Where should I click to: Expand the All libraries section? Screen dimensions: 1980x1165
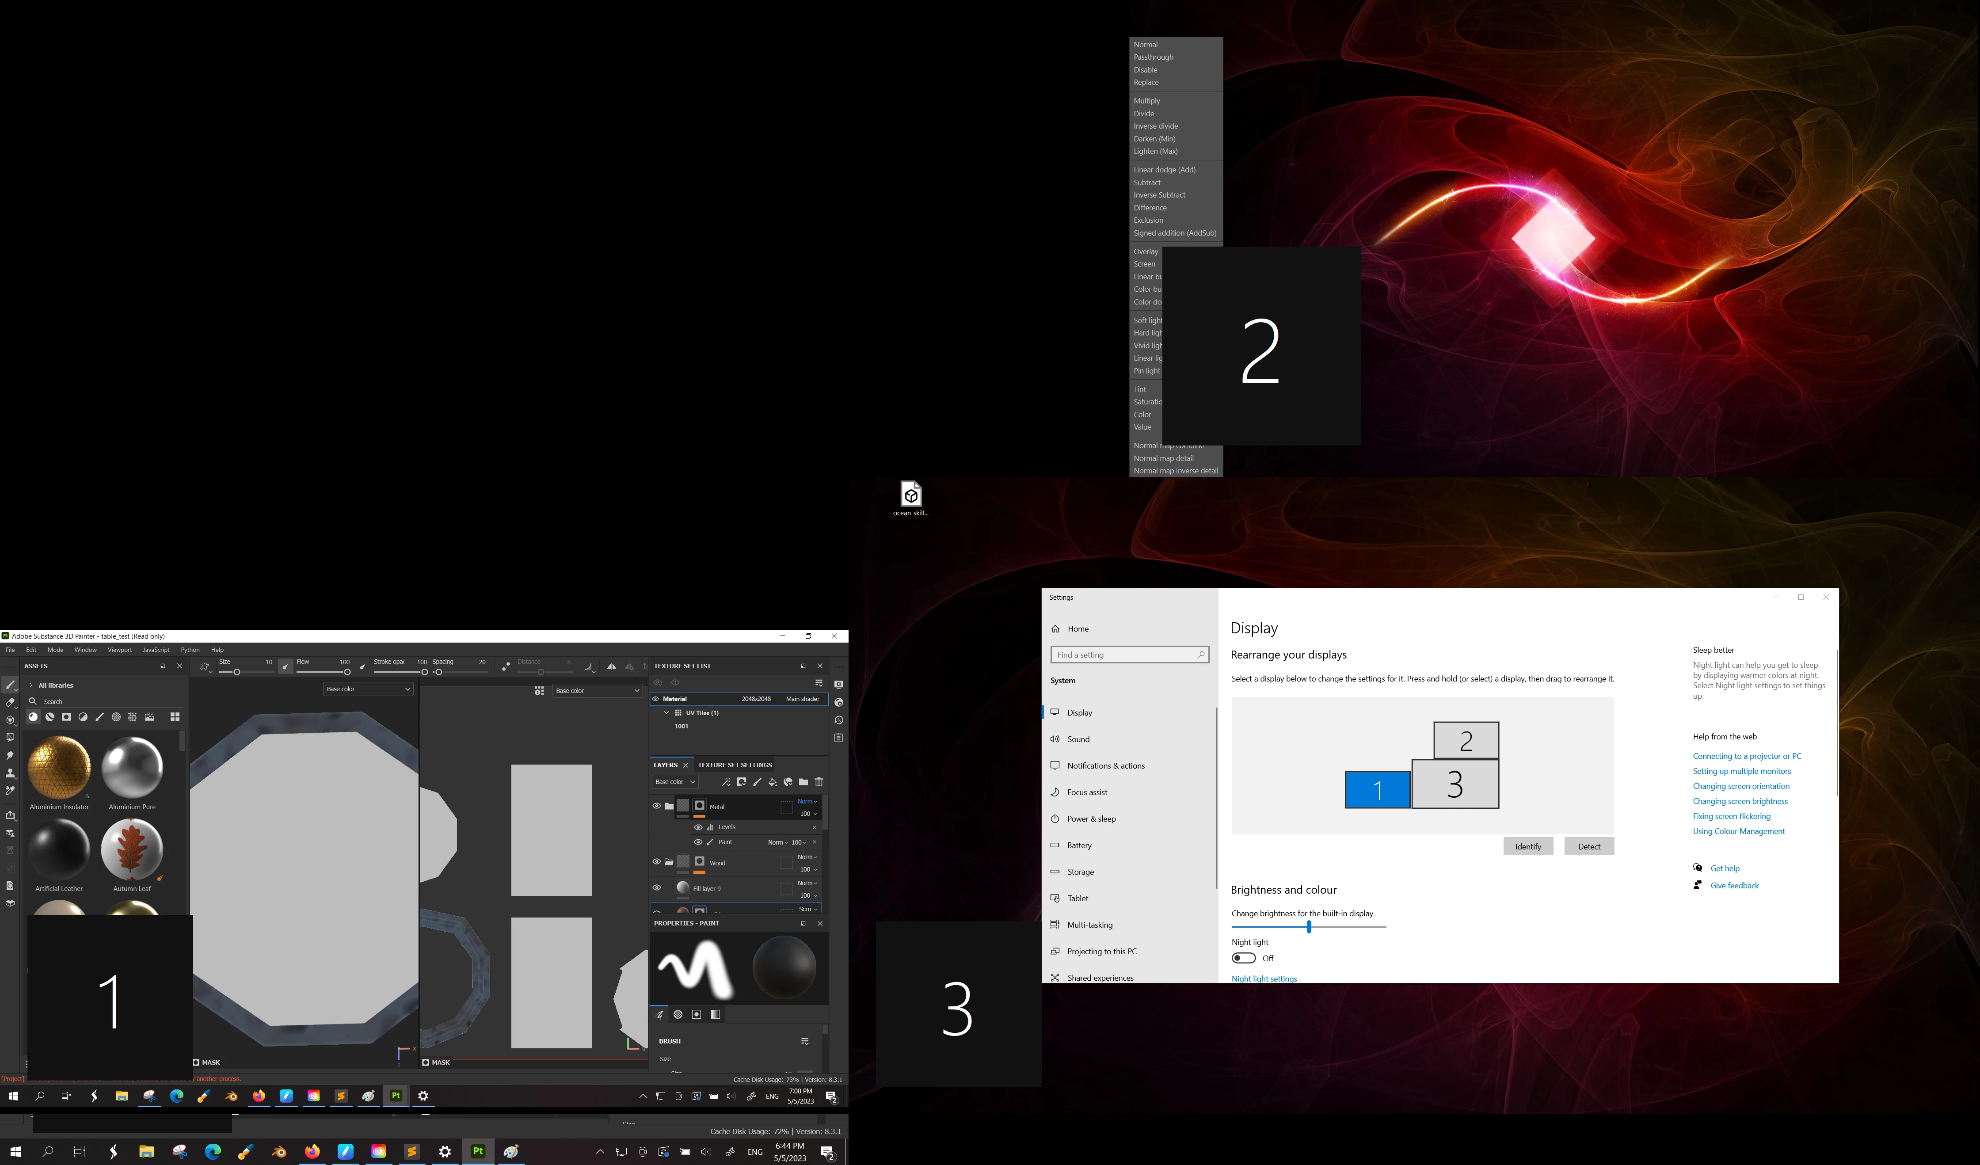tap(30, 685)
